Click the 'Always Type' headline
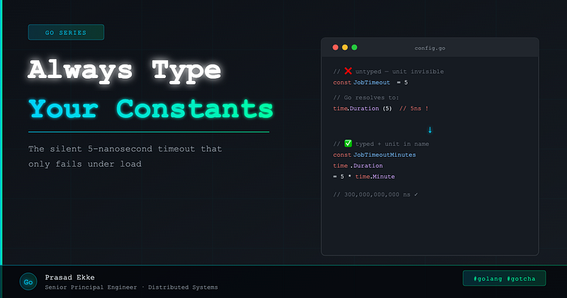Viewport: 567px width, 298px height. (125, 70)
